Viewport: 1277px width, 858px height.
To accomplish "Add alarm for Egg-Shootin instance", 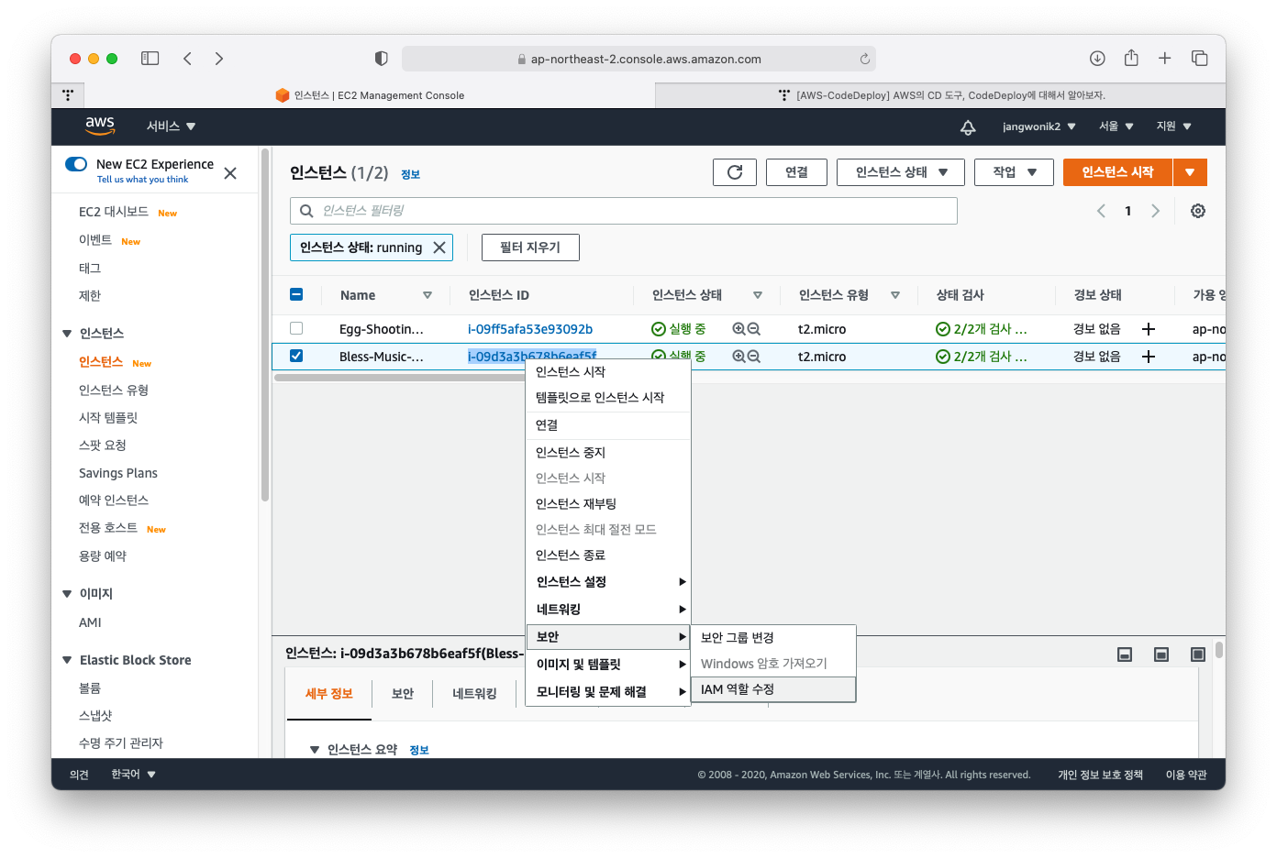I will pyautogui.click(x=1149, y=329).
